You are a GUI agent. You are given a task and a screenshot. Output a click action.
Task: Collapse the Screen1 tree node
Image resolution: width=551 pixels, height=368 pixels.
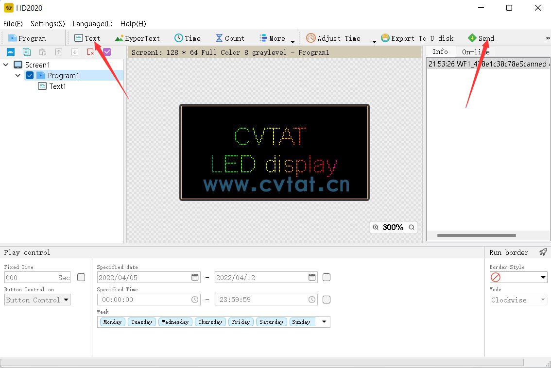[x=6, y=65]
